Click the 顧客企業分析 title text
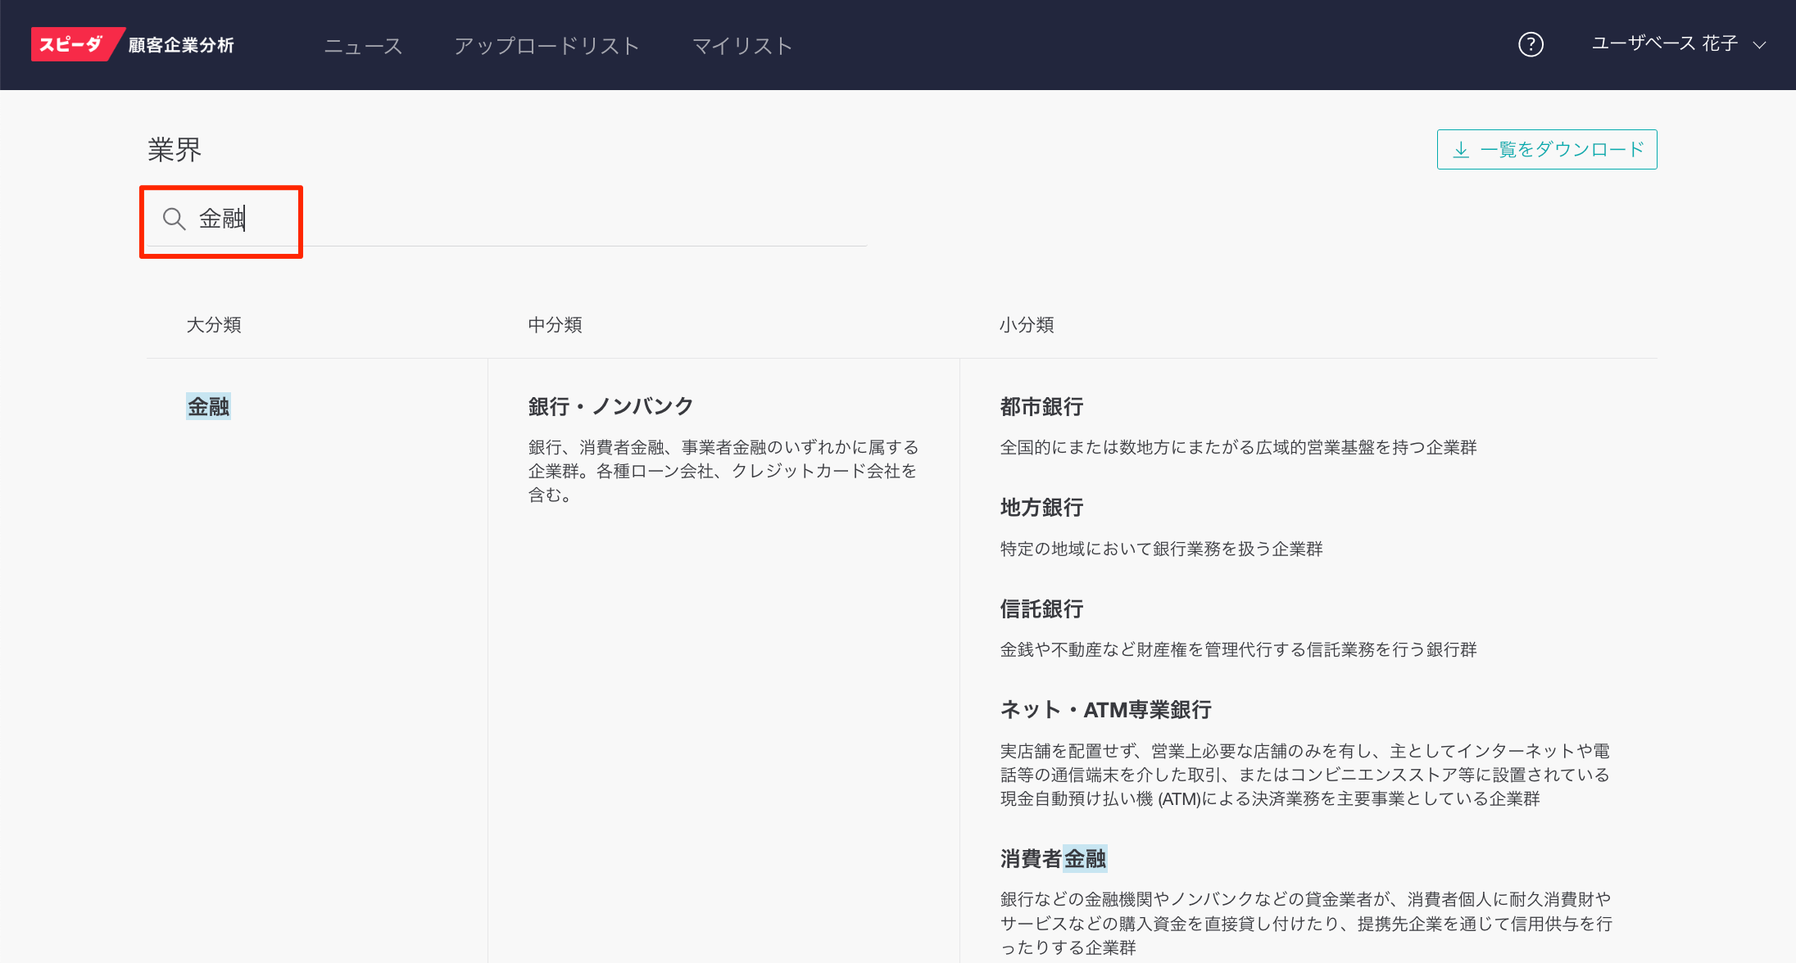Screen dimensions: 1796x963 [181, 45]
